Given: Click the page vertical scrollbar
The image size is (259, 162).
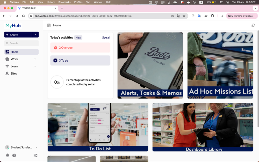Looking at the screenshot, I should coord(258,79).
